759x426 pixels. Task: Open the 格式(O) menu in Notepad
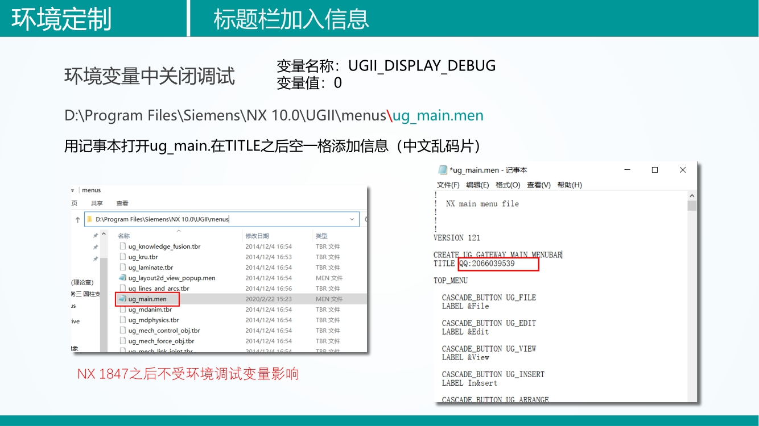pos(508,185)
